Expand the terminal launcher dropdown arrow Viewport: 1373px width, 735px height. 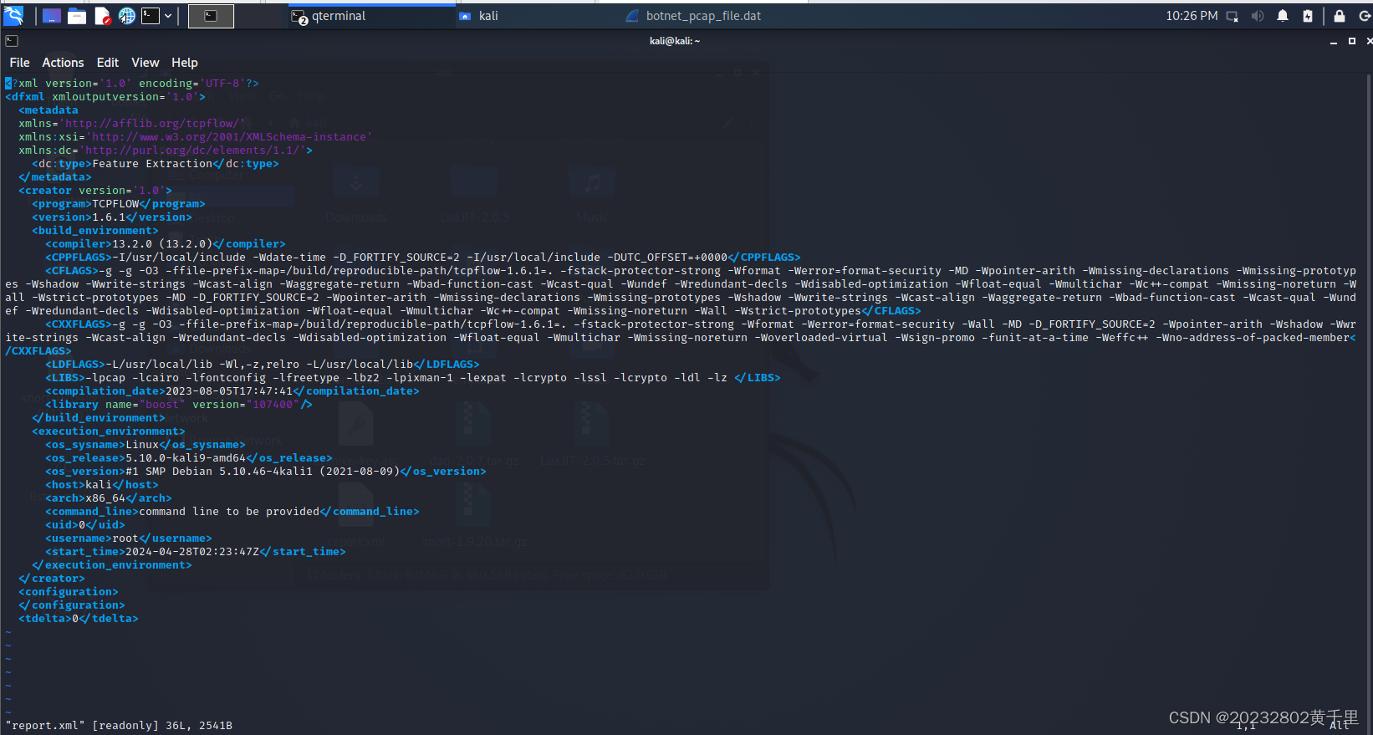coord(168,16)
